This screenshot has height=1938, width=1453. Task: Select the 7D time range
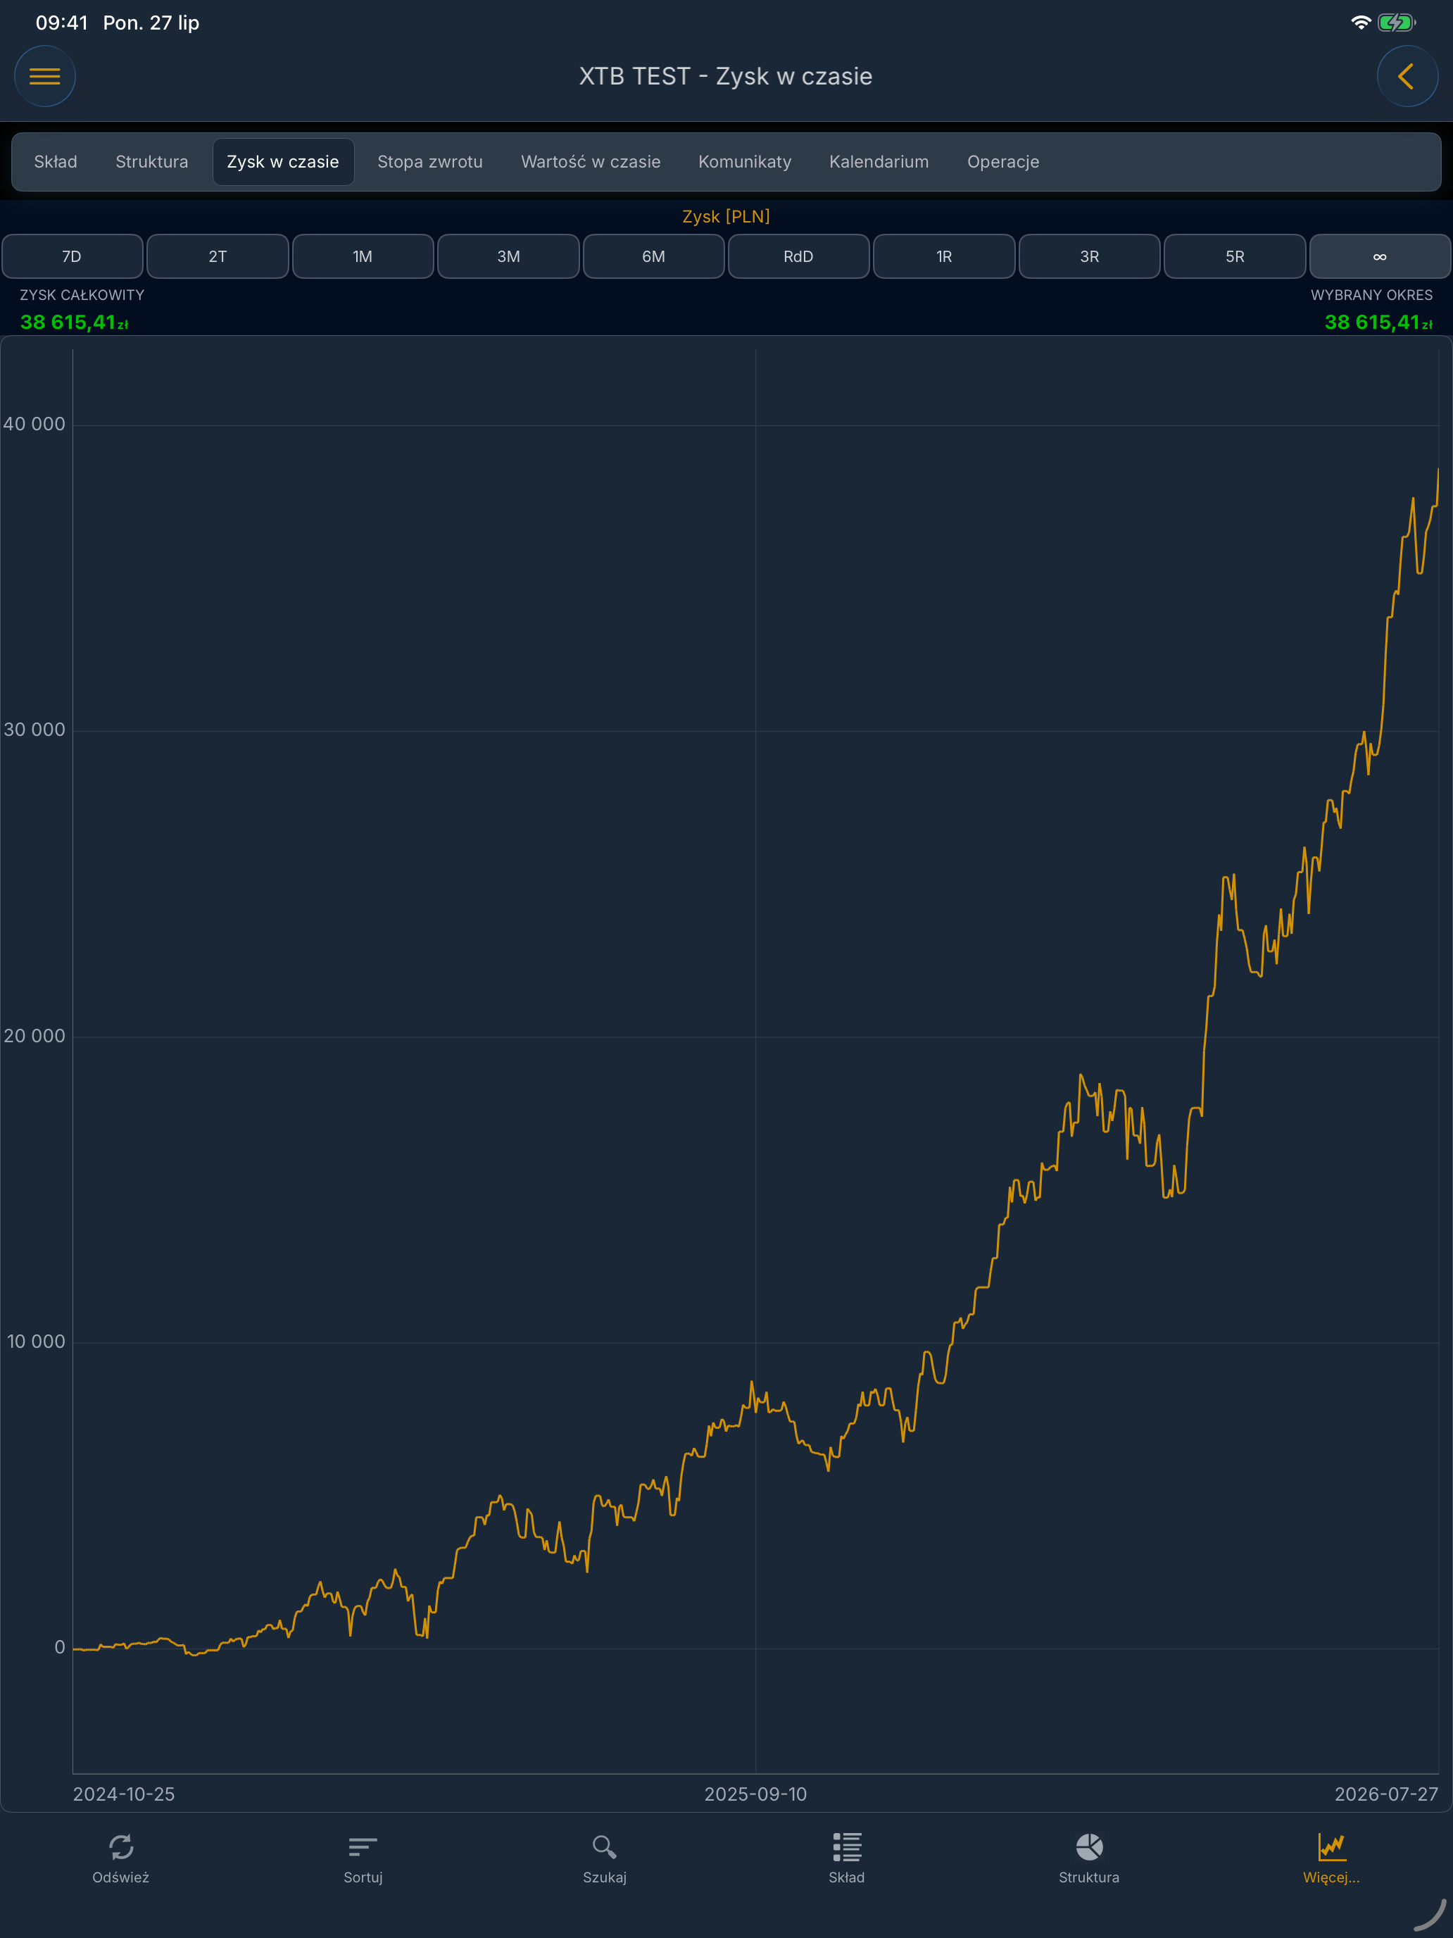(x=72, y=257)
